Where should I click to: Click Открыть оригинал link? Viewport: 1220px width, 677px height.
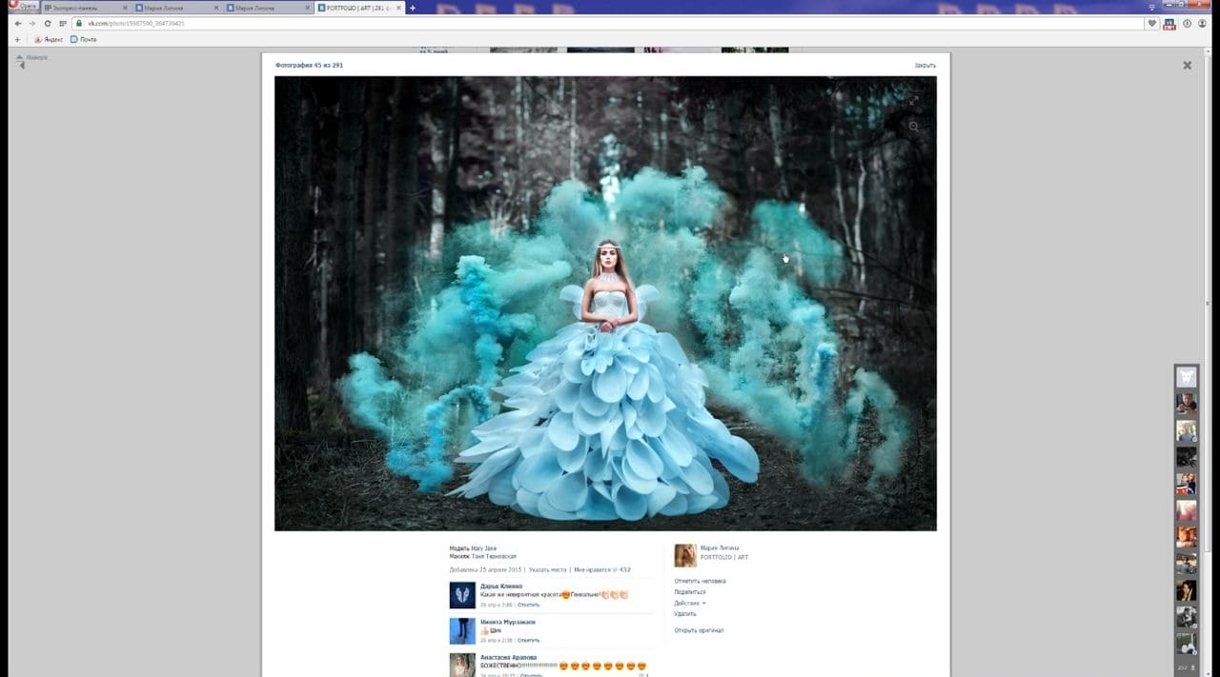pos(699,630)
